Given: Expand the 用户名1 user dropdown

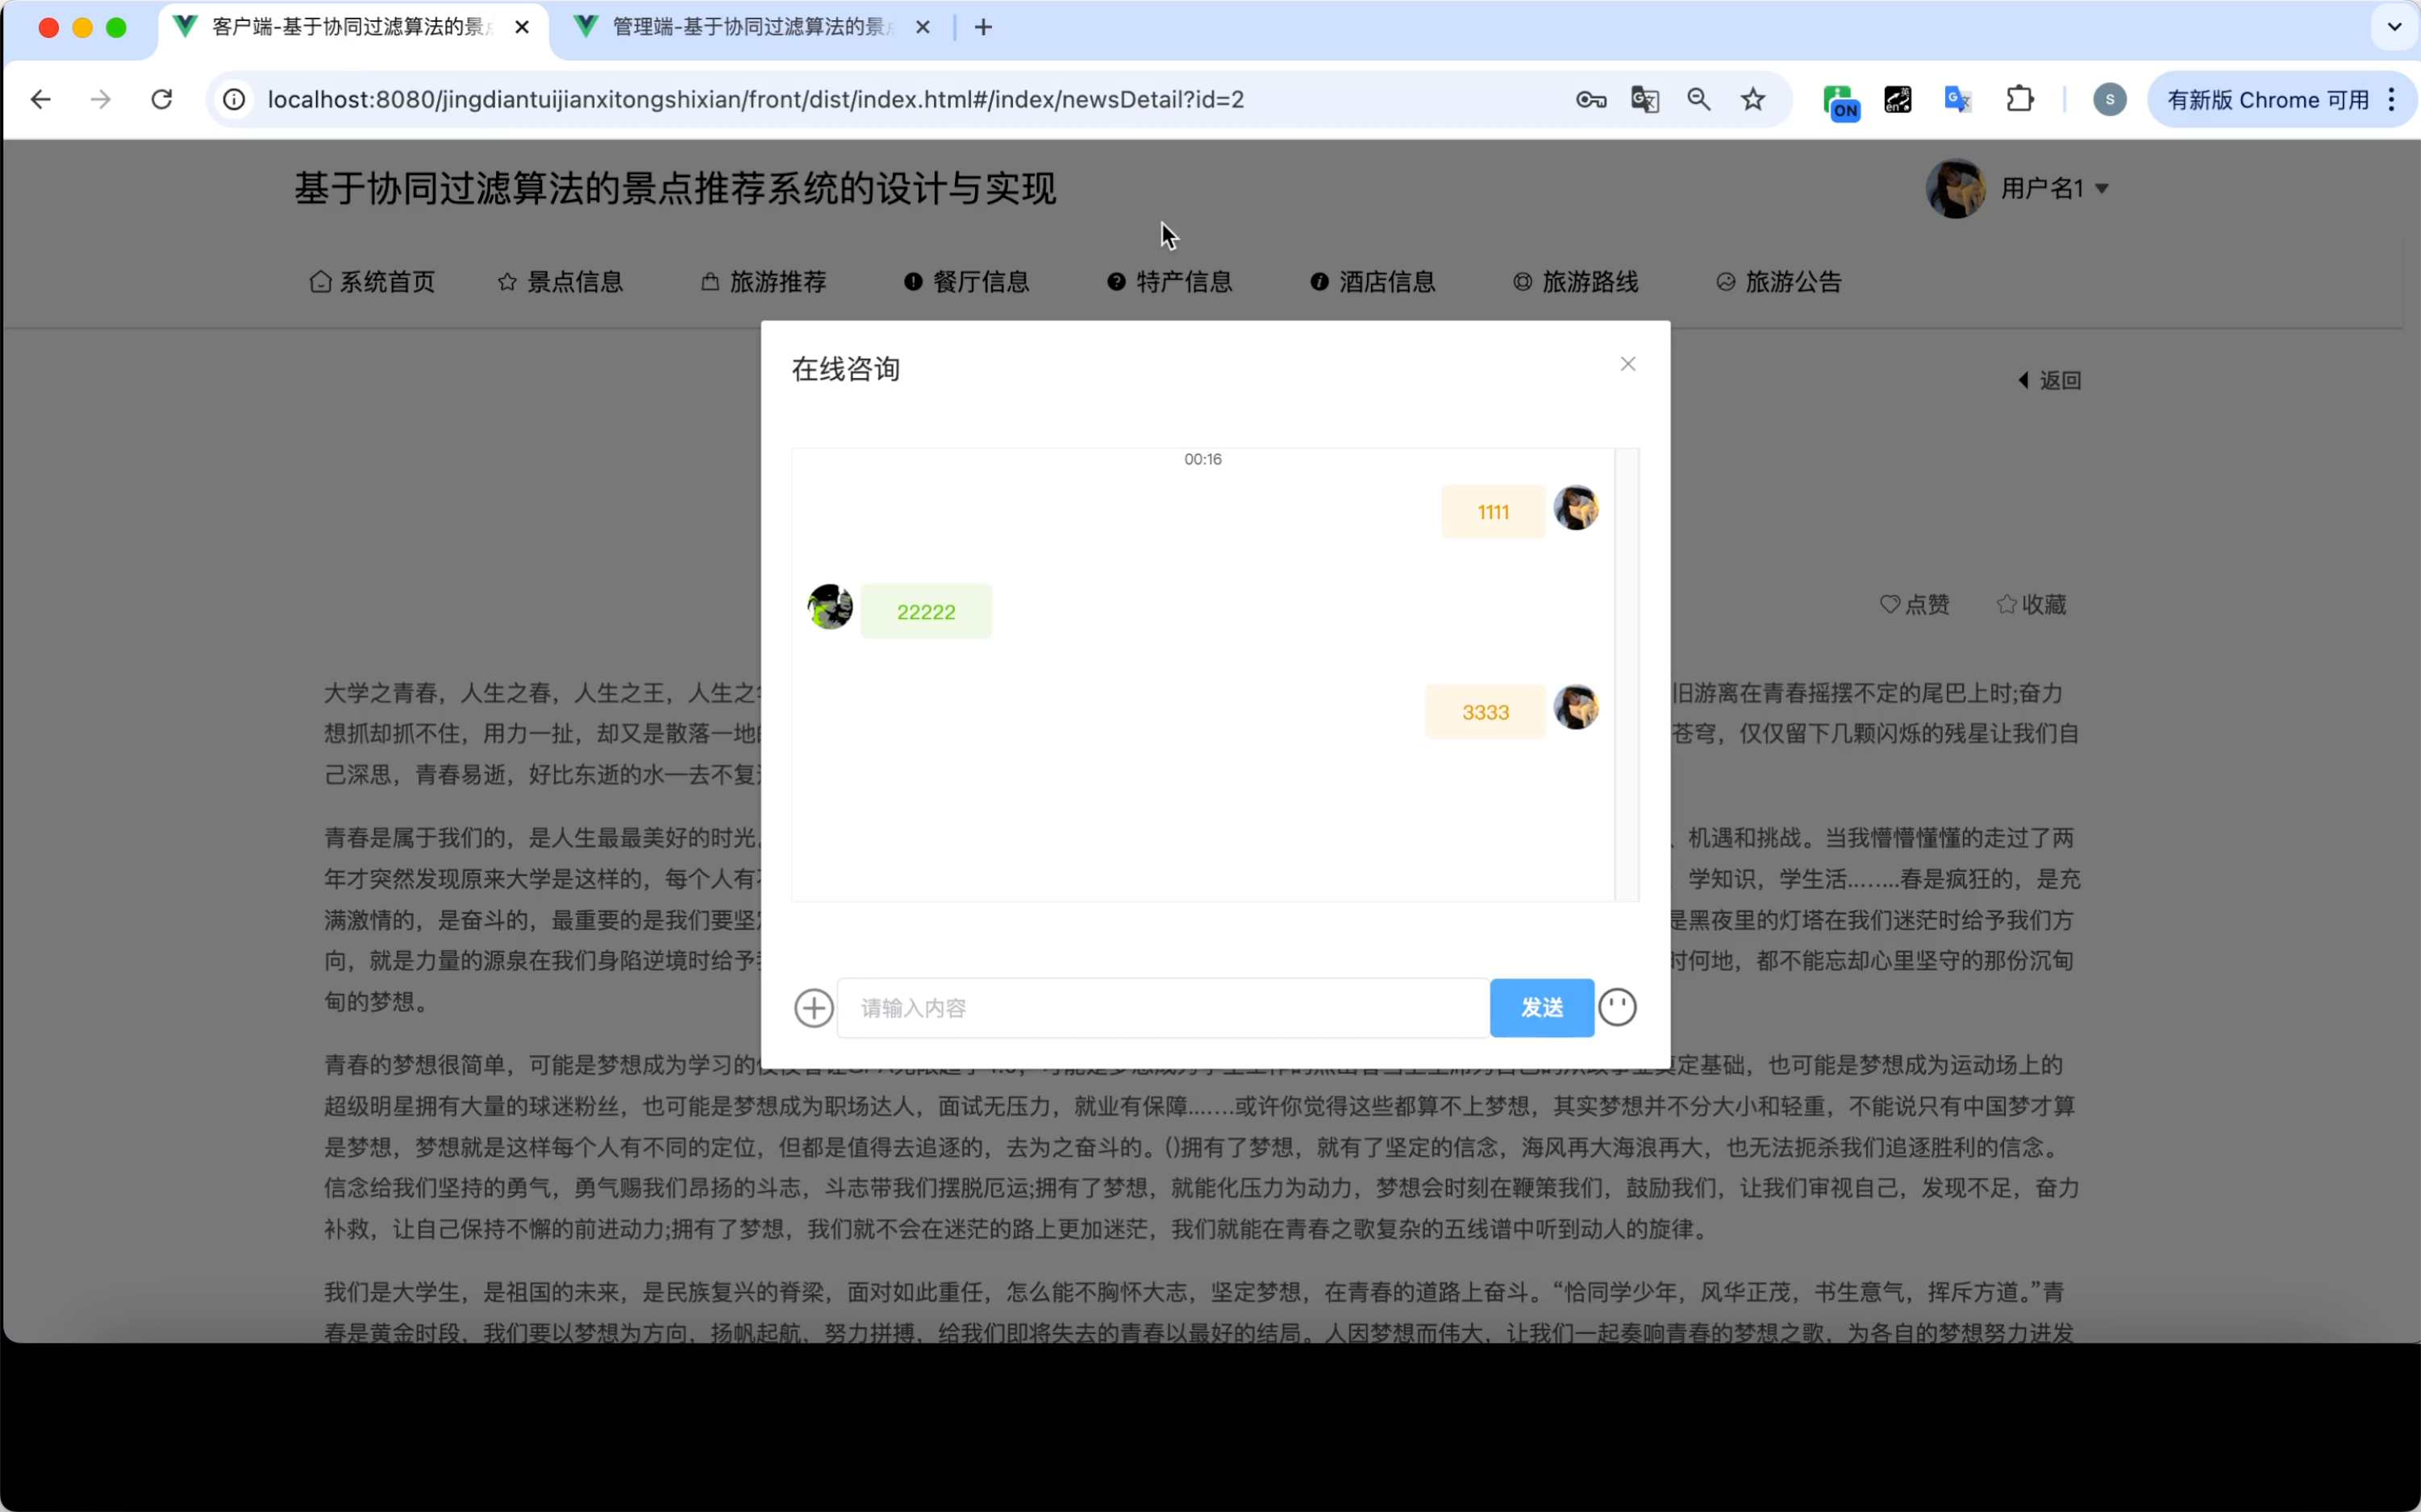Looking at the screenshot, I should (2055, 188).
